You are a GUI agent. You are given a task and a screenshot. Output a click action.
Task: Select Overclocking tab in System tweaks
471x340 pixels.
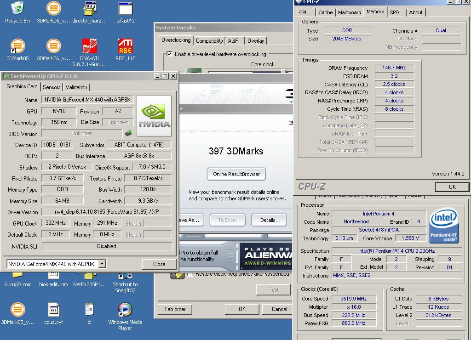[x=176, y=40]
